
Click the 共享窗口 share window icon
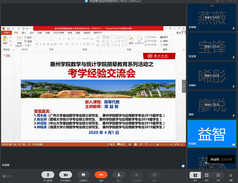click(x=83, y=175)
